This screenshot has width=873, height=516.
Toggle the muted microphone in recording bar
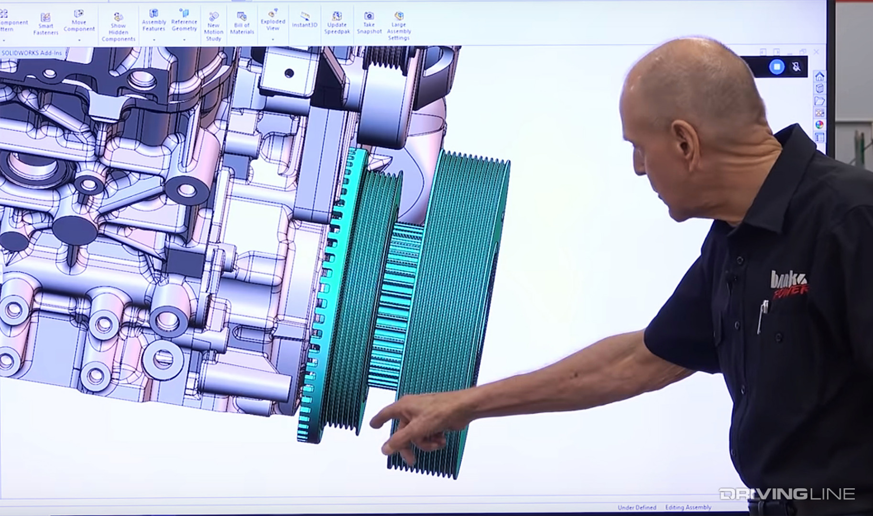(796, 67)
